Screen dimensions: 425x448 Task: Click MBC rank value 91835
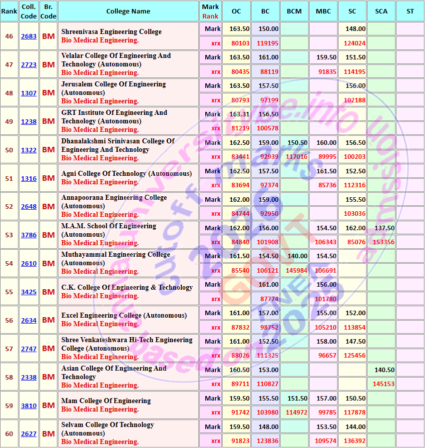327,72
